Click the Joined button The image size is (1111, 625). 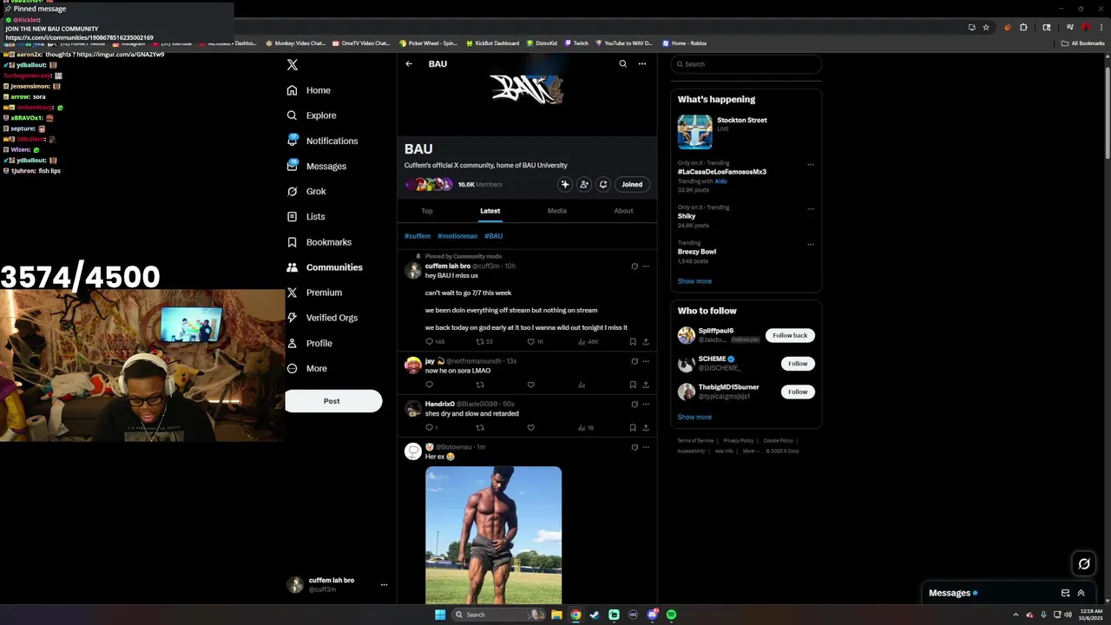(632, 184)
